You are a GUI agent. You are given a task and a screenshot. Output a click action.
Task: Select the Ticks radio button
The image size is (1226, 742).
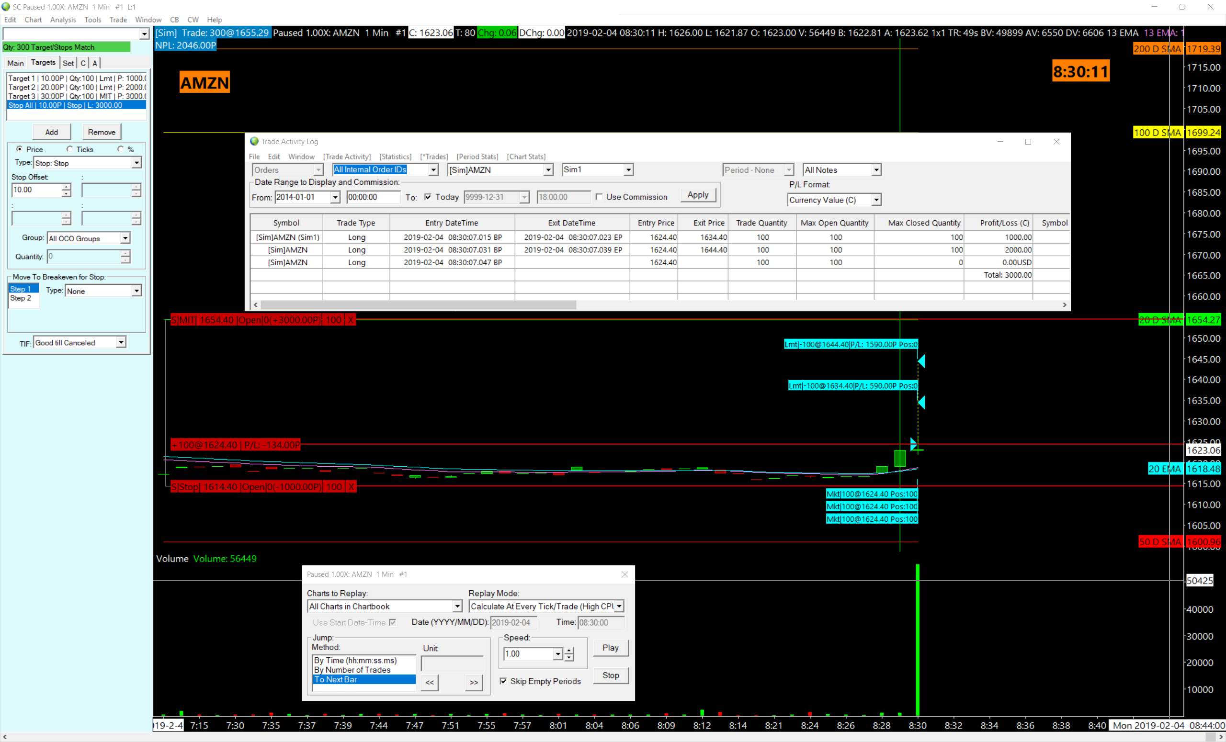[69, 149]
